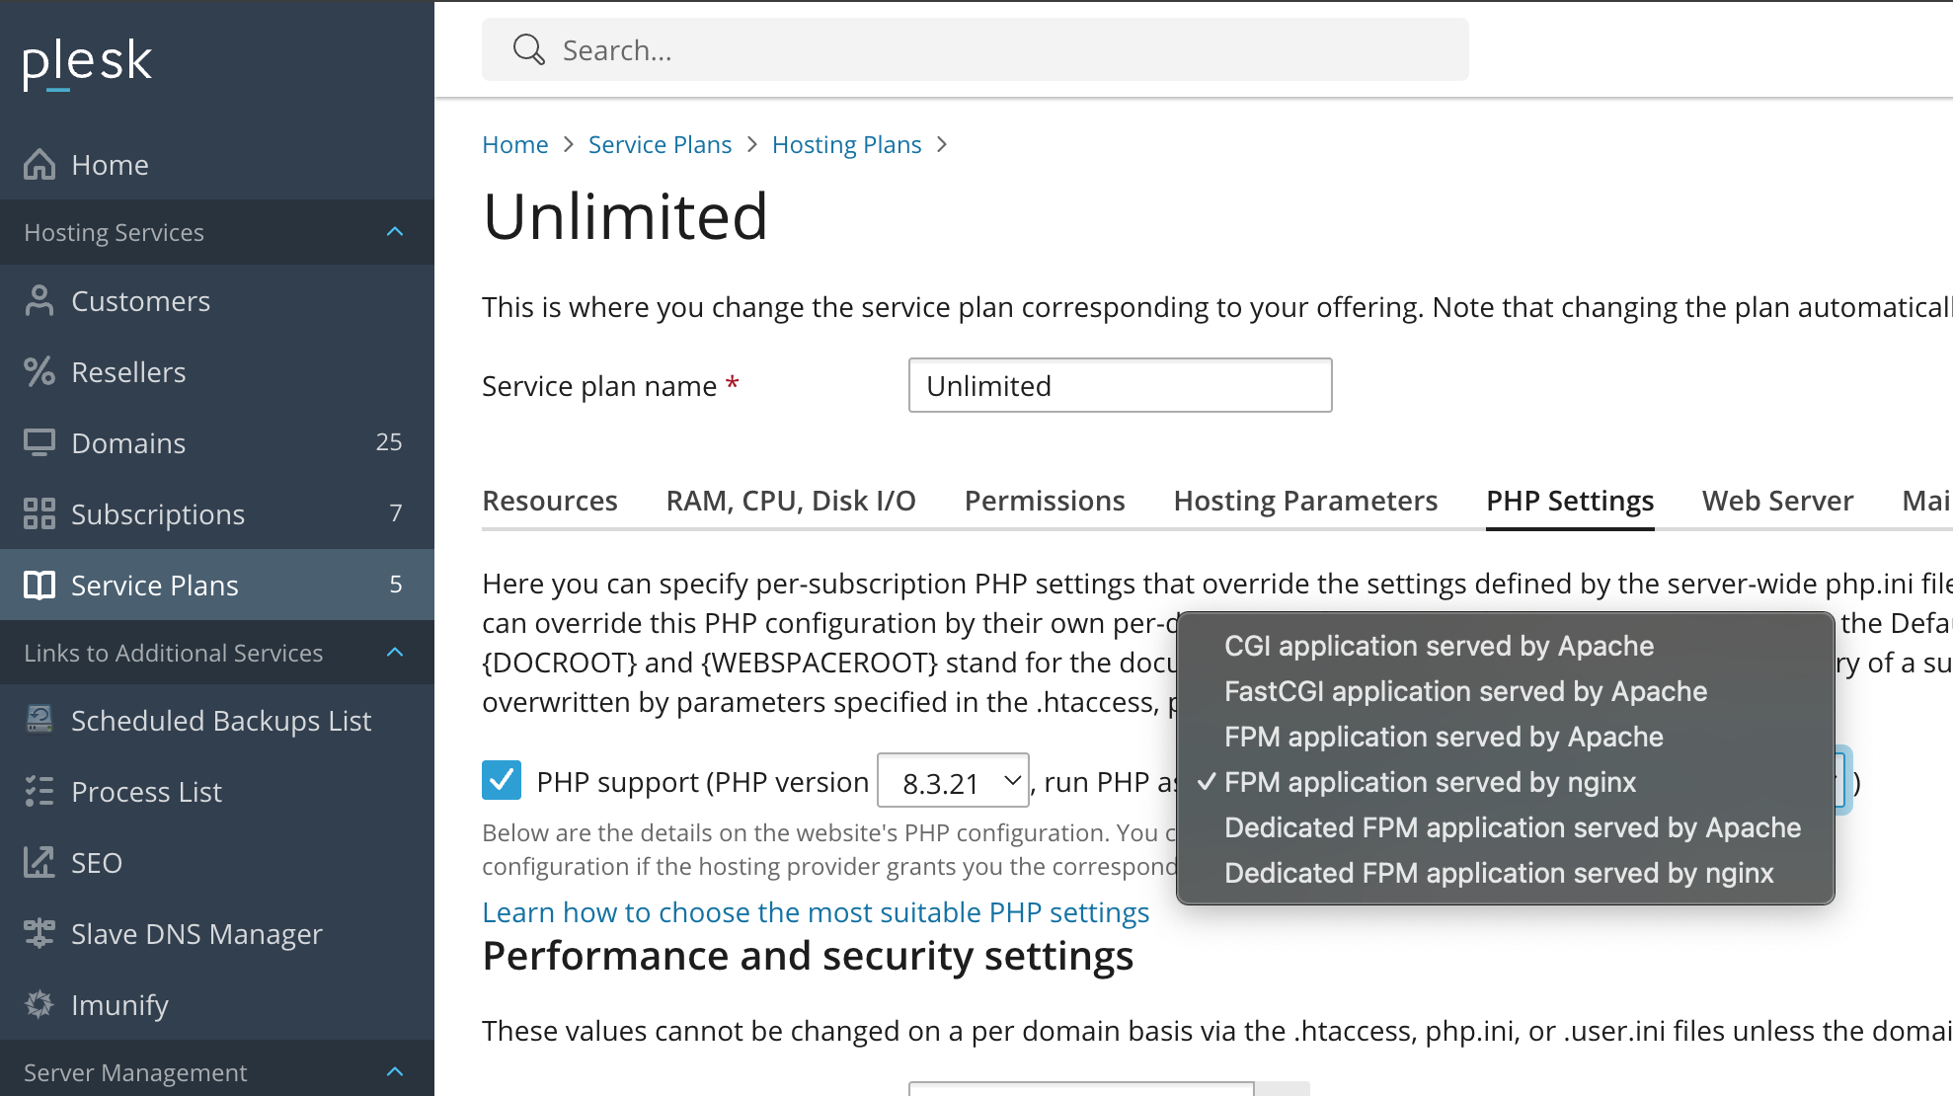
Task: Click the Home house icon in sidebar
Action: click(x=39, y=164)
